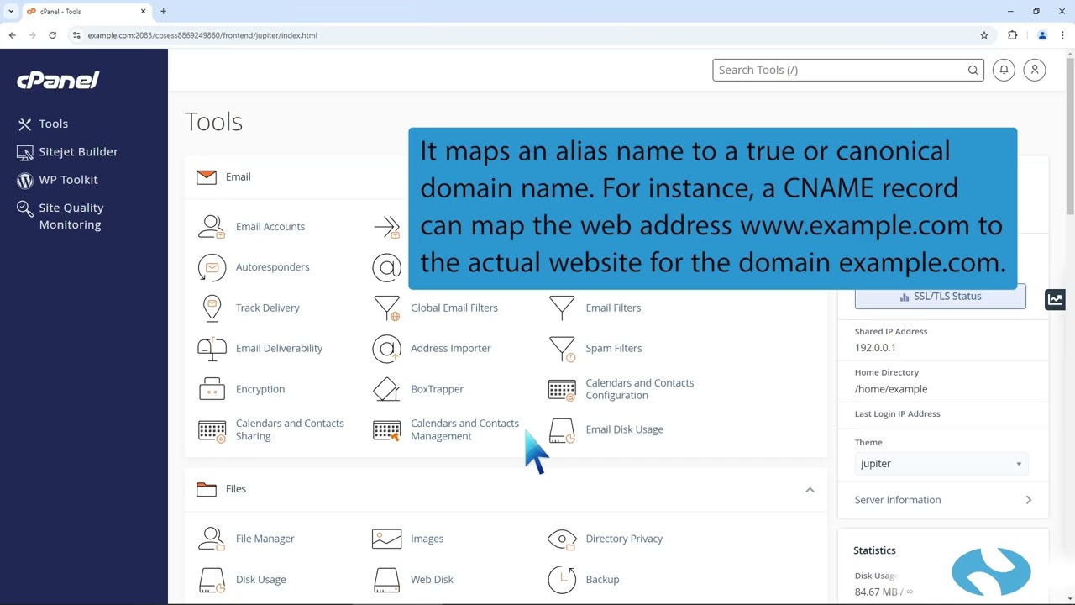The height and width of the screenshot is (605, 1075).
Task: Open the Address Importer icon
Action: coord(386,349)
